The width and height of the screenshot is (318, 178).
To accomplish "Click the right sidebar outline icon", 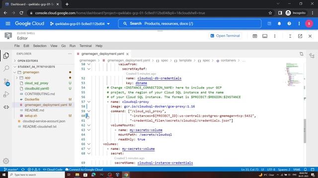I will coord(312,55).
